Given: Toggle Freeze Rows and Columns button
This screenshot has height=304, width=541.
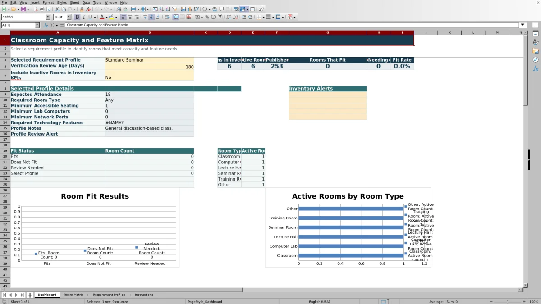Looking at the screenshot, I should pyautogui.click(x=243, y=9).
